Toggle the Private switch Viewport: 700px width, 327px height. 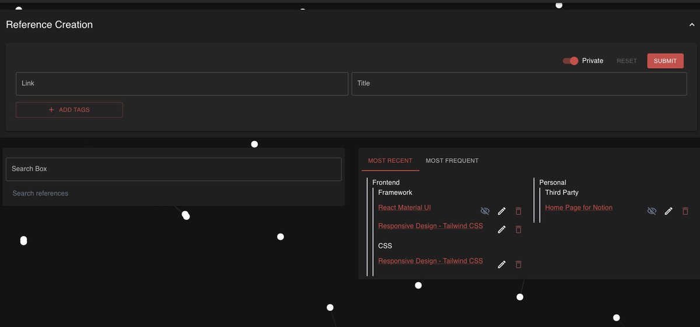tap(570, 61)
